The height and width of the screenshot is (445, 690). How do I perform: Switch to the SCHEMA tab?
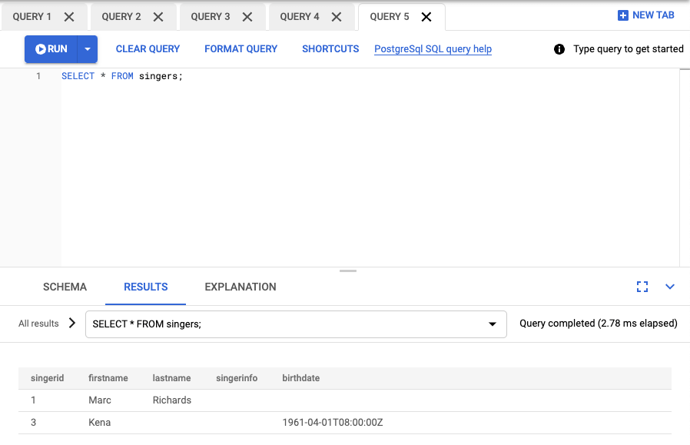click(x=65, y=286)
